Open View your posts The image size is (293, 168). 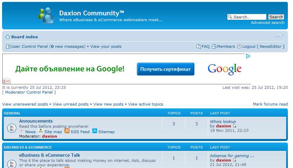pyautogui.click(x=106, y=46)
